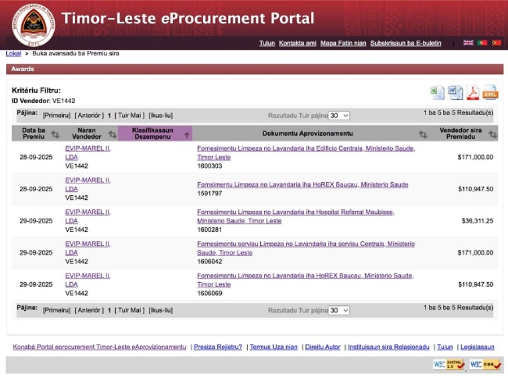Switch language to English flag

pyautogui.click(x=468, y=43)
